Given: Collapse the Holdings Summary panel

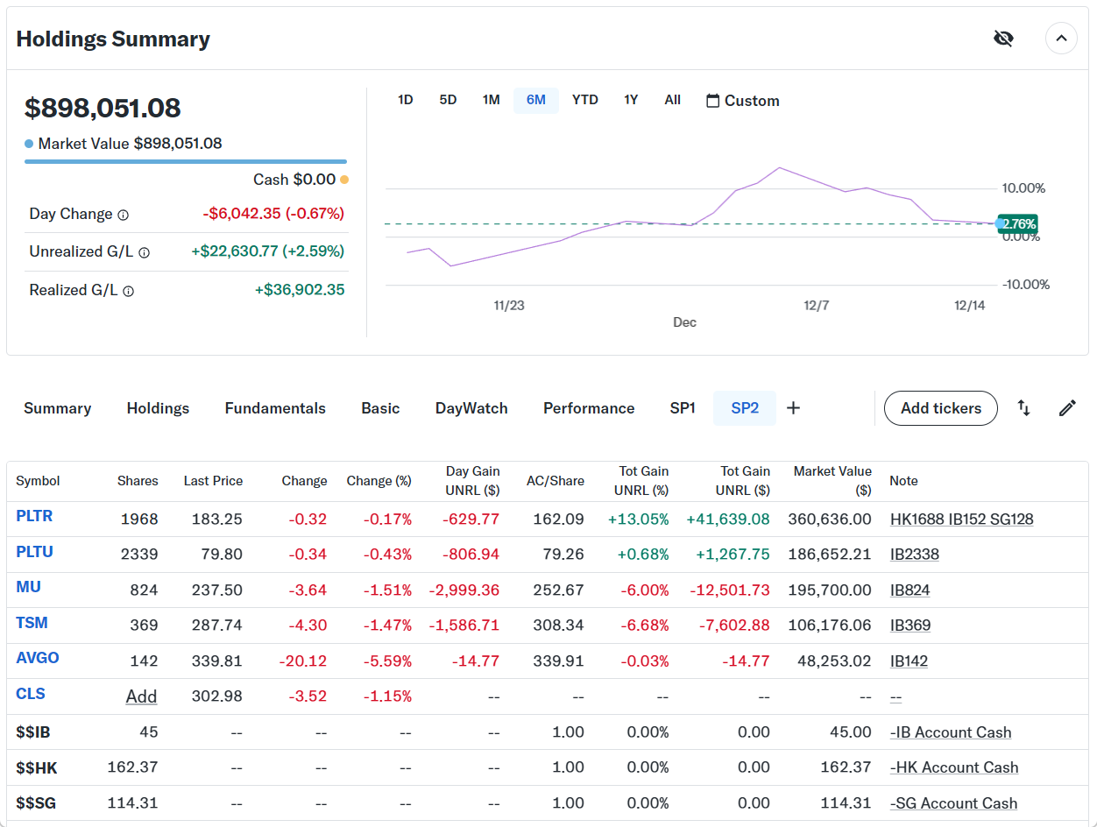Looking at the screenshot, I should point(1061,39).
